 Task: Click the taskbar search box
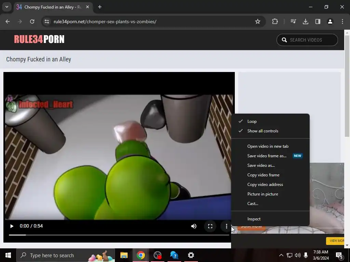pyautogui.click(x=66, y=255)
